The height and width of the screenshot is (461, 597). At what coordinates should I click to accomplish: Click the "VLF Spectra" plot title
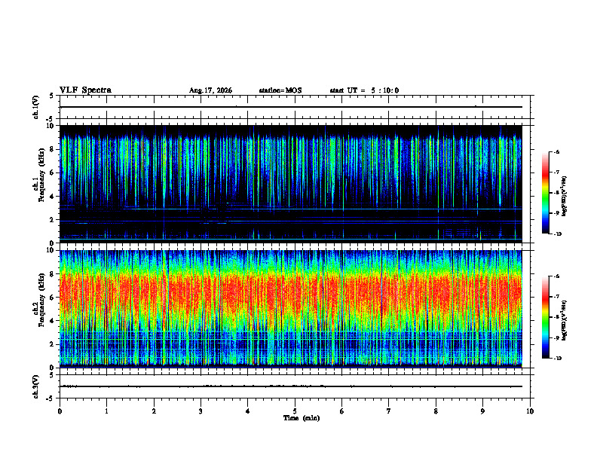tap(86, 90)
